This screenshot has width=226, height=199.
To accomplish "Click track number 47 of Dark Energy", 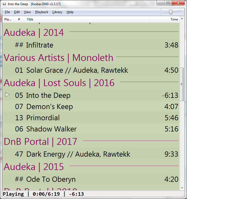I will coord(19,154).
